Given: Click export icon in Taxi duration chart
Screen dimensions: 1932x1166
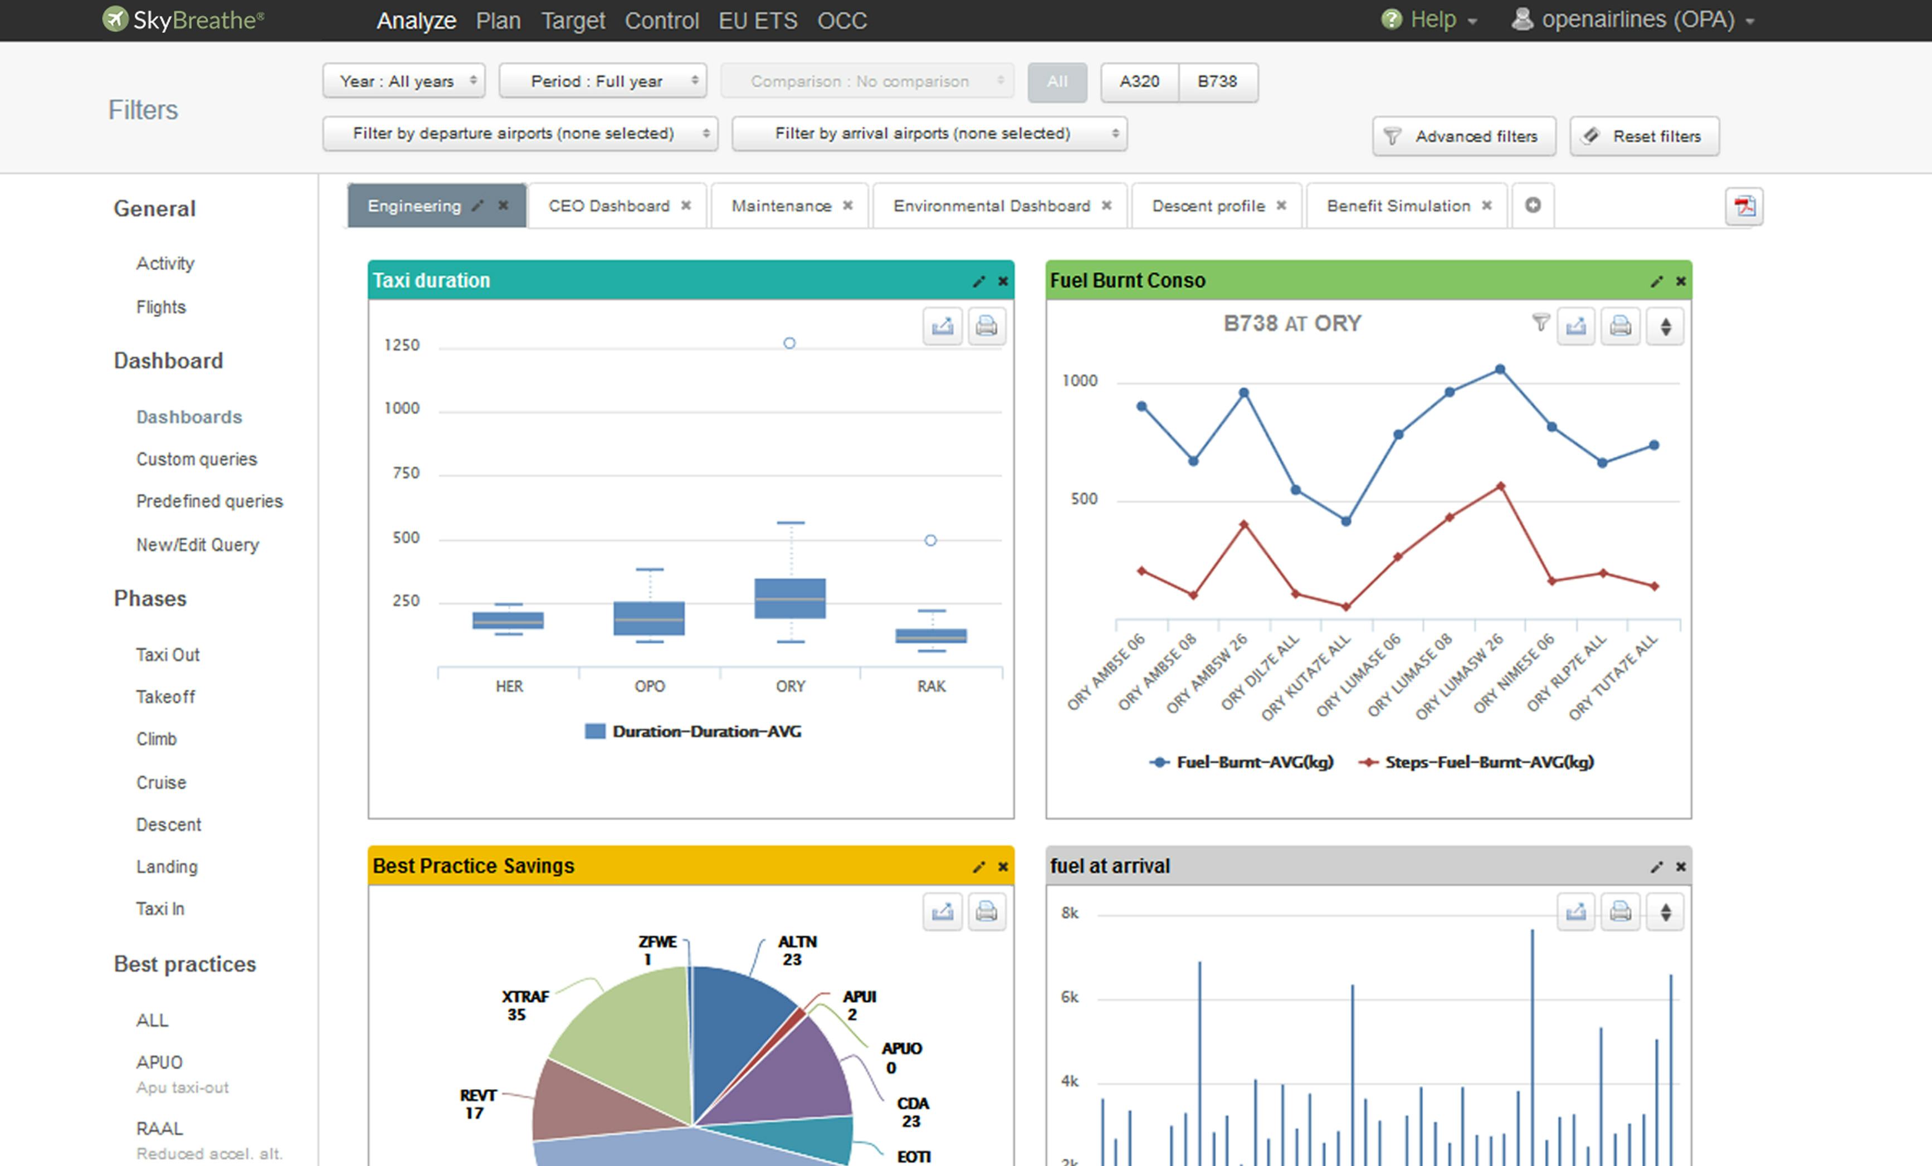Looking at the screenshot, I should pyautogui.click(x=941, y=325).
